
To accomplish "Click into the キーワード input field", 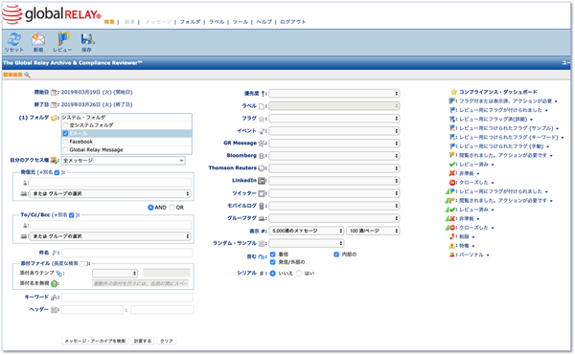I will (x=126, y=298).
